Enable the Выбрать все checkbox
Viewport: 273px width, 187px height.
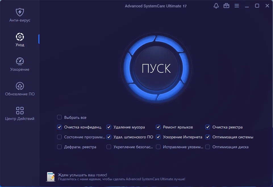tap(59, 117)
